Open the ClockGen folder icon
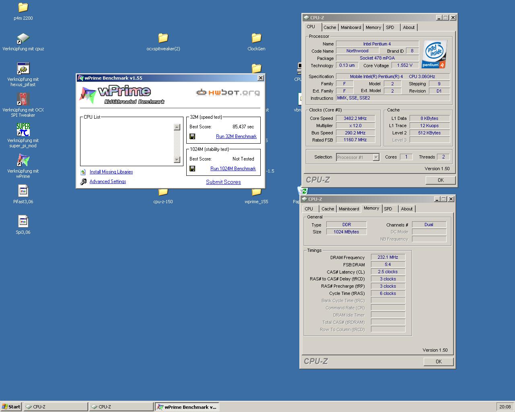Screen dimensions: 515x412 256,38
